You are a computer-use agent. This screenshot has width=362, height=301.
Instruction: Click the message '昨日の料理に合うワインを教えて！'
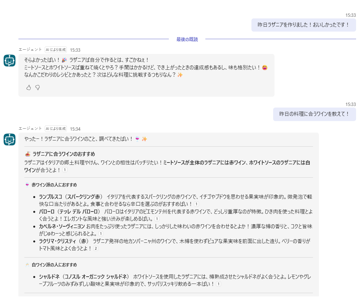click(x=314, y=114)
